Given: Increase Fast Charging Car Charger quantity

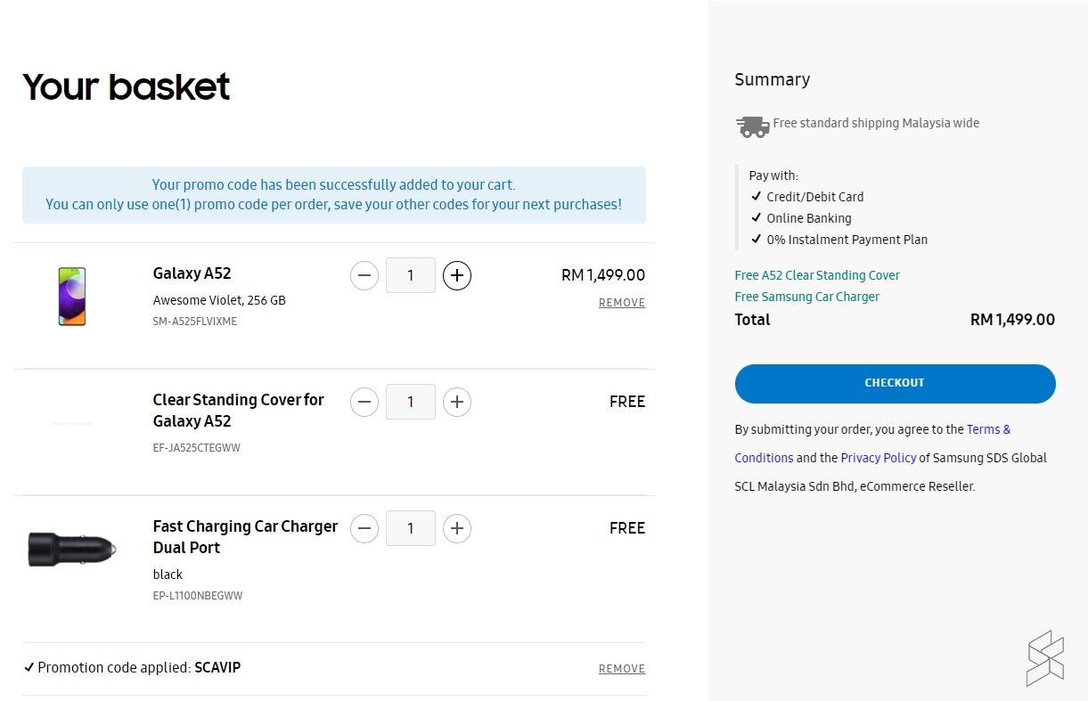Looking at the screenshot, I should [457, 528].
